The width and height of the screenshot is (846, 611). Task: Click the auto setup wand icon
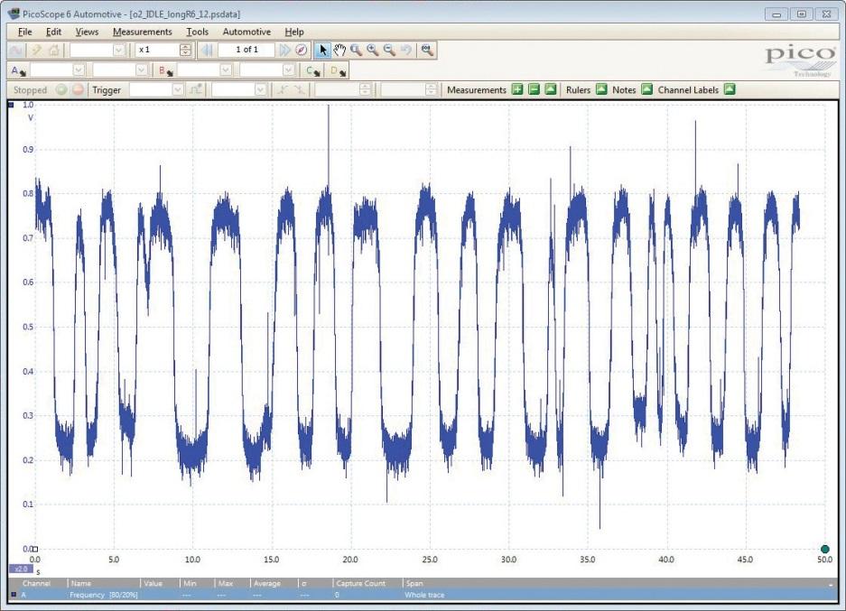pos(36,51)
